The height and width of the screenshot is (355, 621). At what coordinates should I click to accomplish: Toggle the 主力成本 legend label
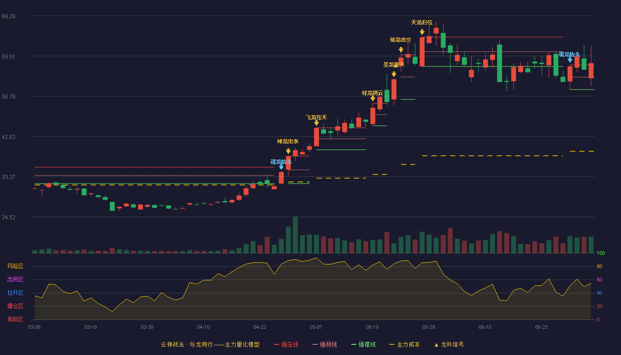(x=408, y=344)
